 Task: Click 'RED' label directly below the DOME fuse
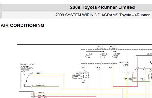pos(83,67)
